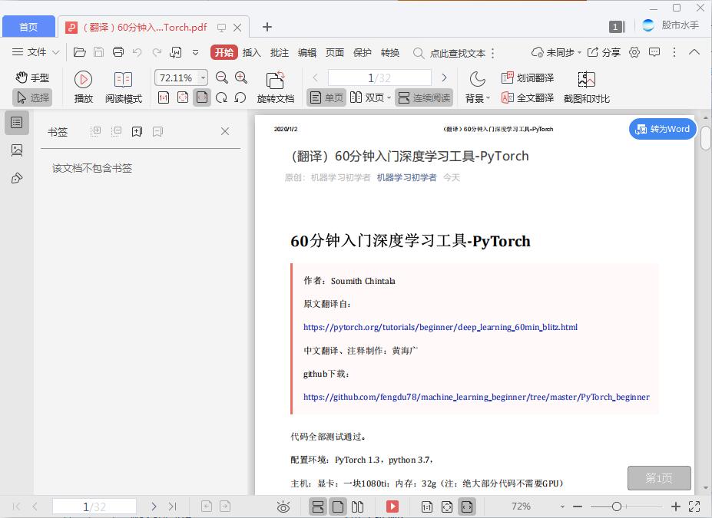Image resolution: width=712 pixels, height=518 pixels.
Task: Open the 转换 ribbon tab
Action: pos(390,52)
